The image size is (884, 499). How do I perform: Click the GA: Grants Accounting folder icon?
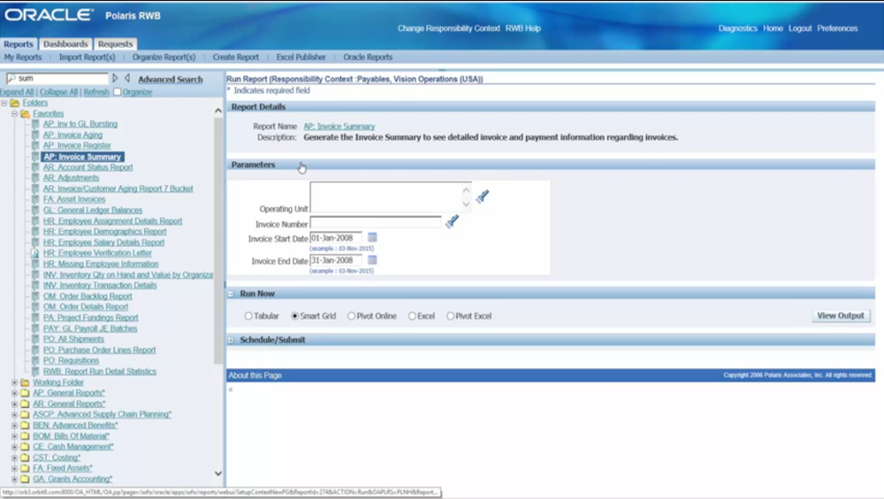click(x=25, y=479)
